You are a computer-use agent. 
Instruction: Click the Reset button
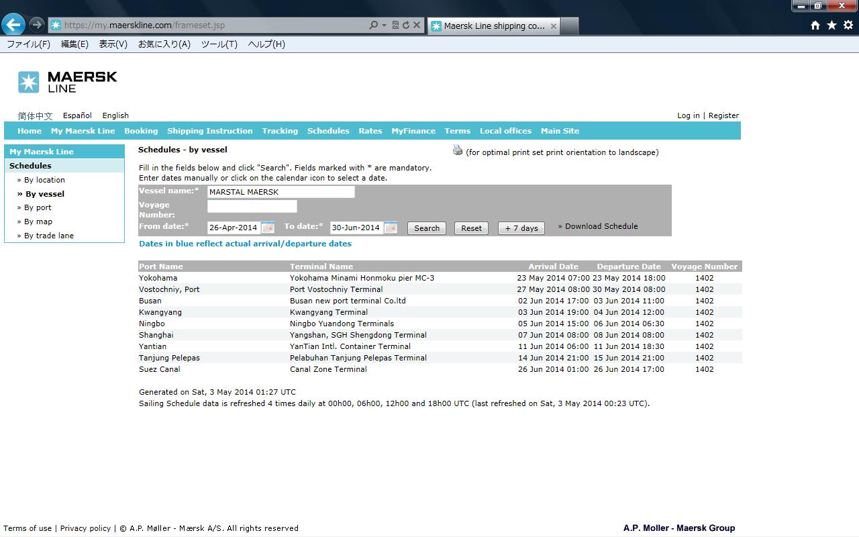(471, 228)
